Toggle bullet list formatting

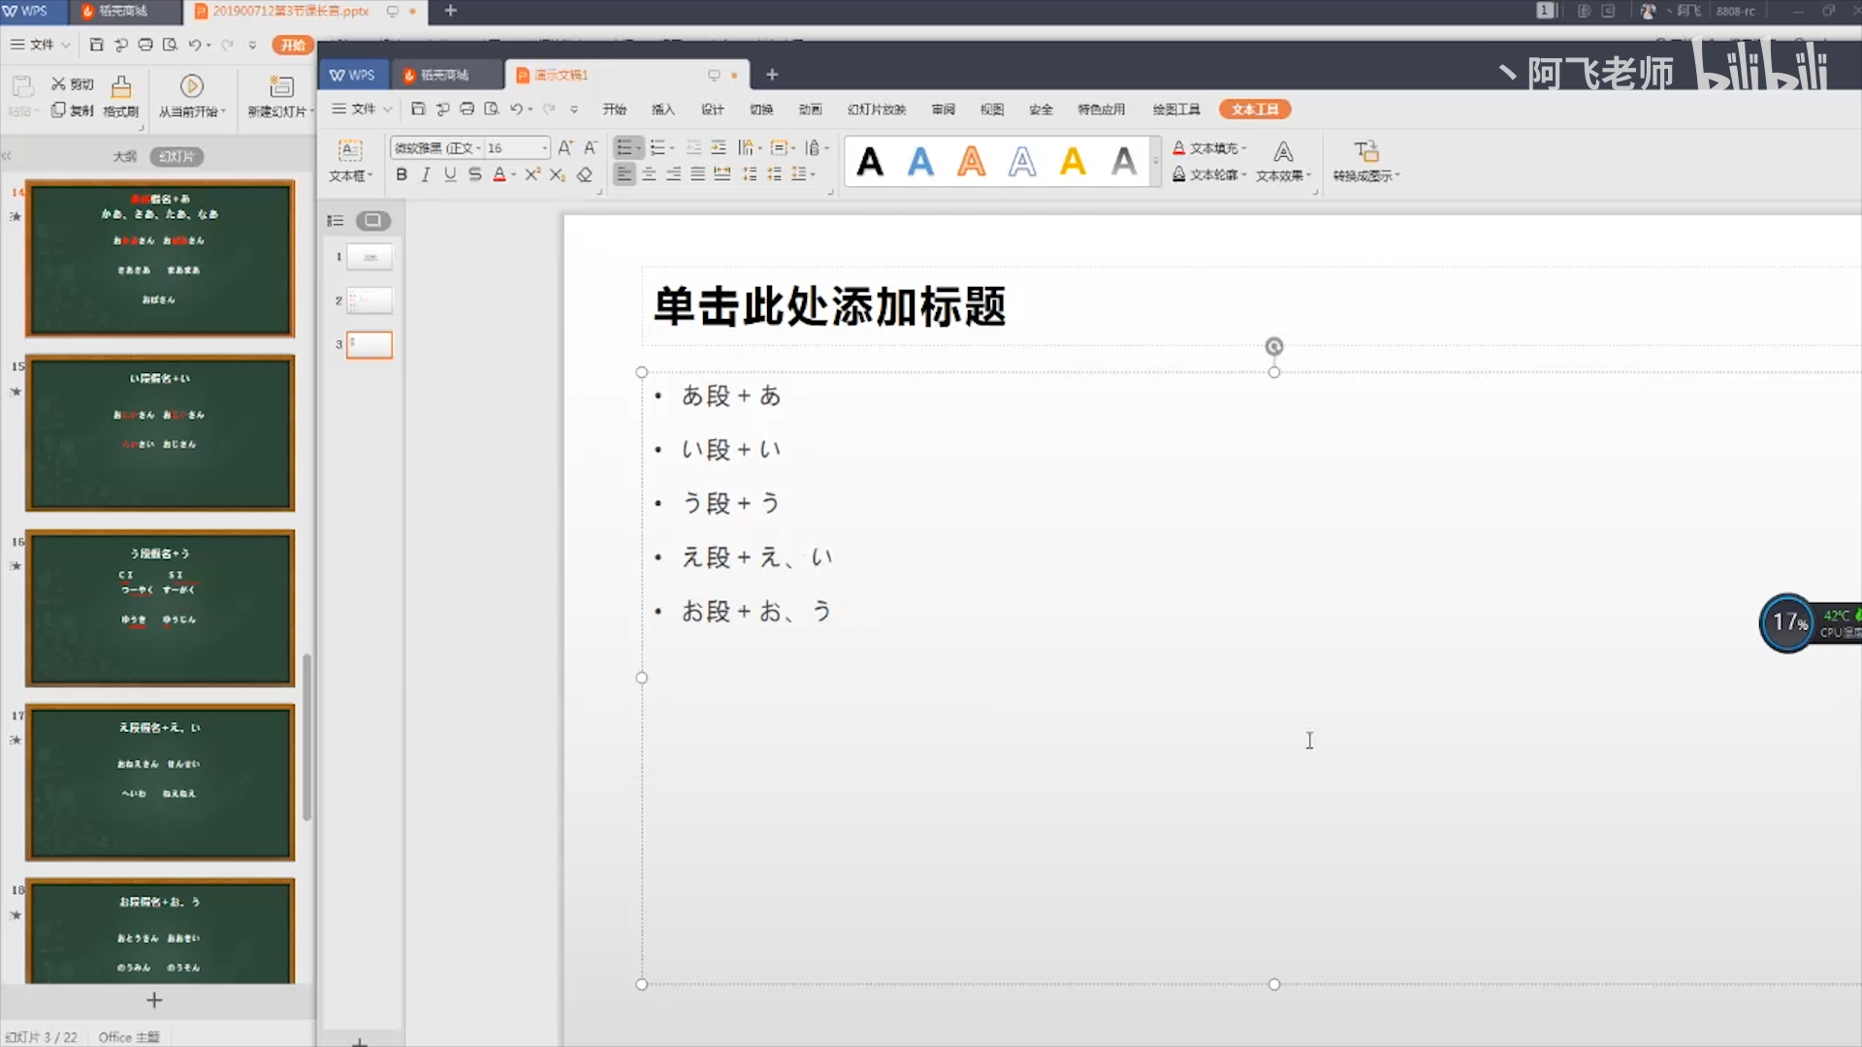[626, 147]
